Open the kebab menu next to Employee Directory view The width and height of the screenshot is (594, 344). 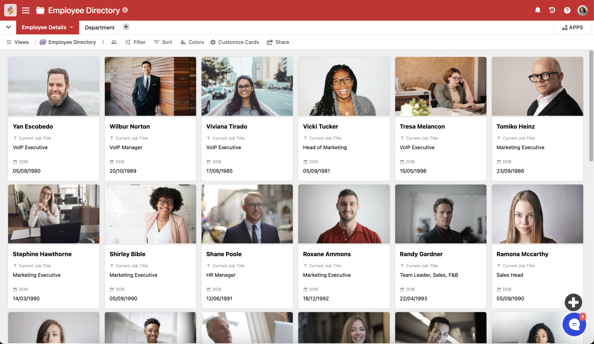103,42
